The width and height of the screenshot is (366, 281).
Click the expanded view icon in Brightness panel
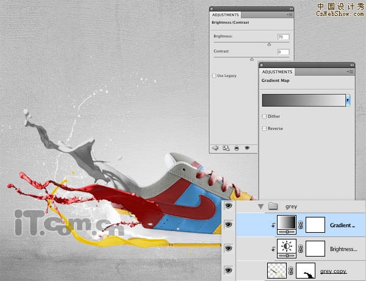coord(226,147)
